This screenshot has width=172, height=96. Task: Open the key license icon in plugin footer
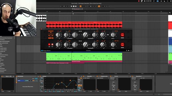(x=129, y=50)
